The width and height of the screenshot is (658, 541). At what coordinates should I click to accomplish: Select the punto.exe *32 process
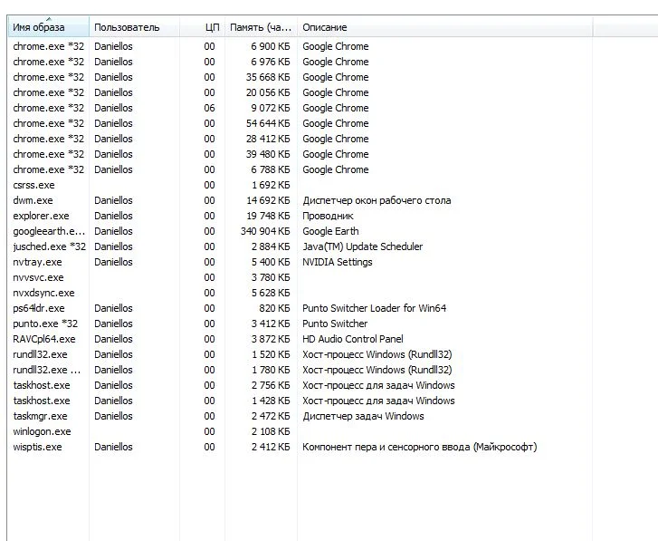[x=45, y=324]
